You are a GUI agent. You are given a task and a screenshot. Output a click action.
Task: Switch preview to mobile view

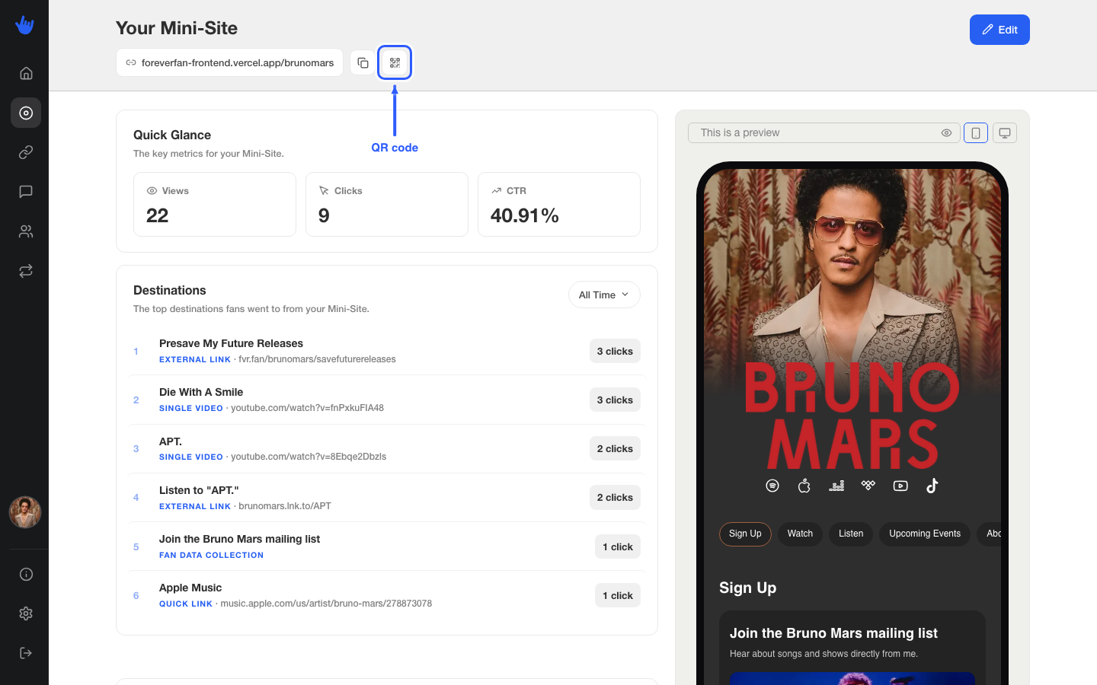pyautogui.click(x=976, y=133)
